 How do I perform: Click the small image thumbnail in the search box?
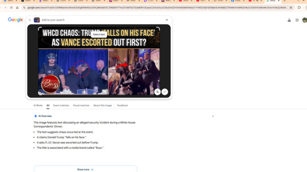pos(37,20)
